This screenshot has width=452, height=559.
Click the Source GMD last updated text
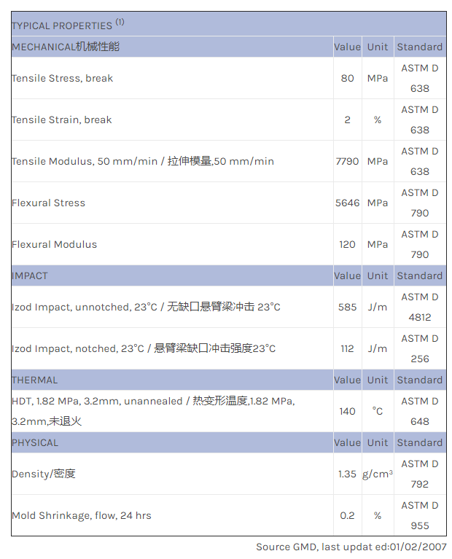click(x=351, y=547)
